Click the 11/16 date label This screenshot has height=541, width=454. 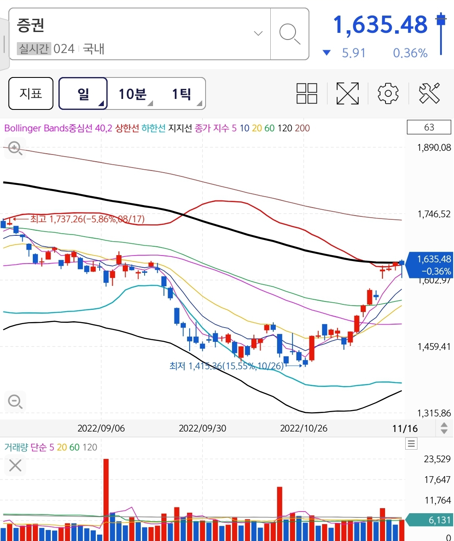click(405, 429)
